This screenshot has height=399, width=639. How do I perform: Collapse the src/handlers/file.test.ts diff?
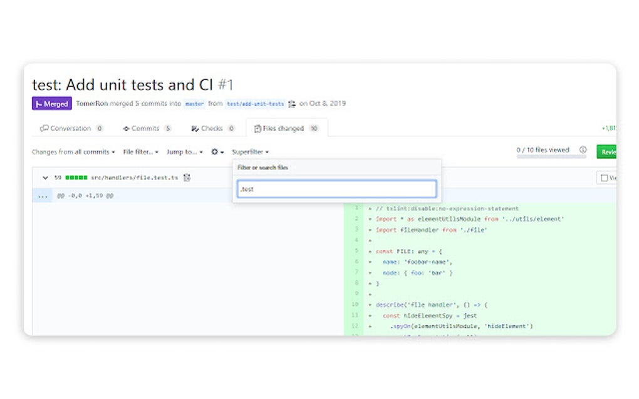point(45,178)
